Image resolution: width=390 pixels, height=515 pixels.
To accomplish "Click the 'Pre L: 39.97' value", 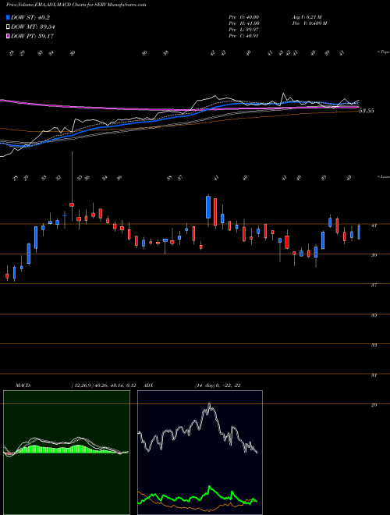I will coord(244,30).
